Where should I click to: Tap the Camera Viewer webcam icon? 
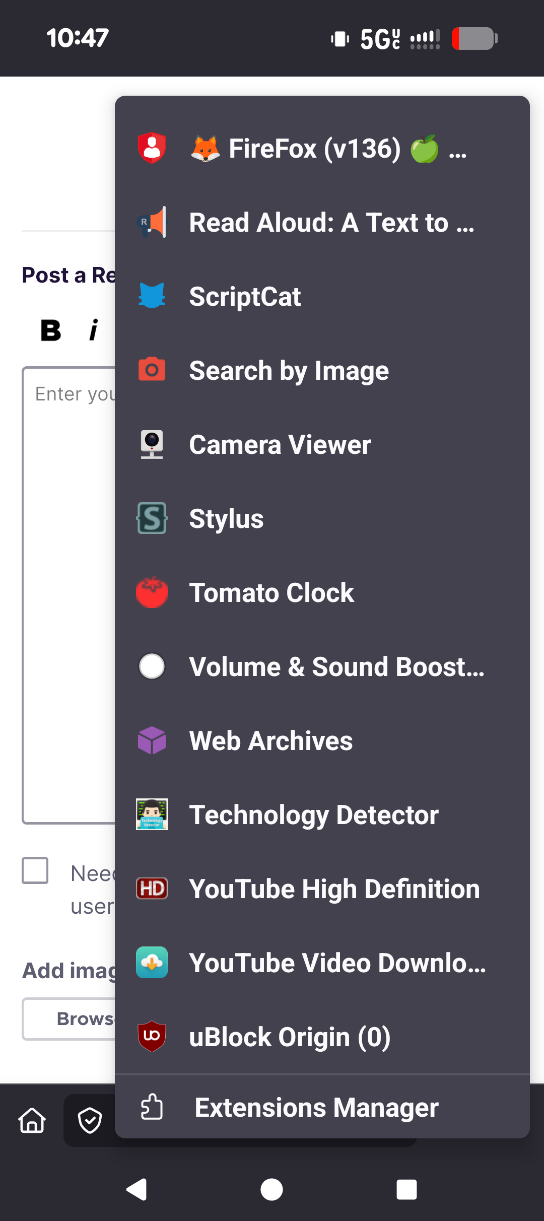pos(152,444)
